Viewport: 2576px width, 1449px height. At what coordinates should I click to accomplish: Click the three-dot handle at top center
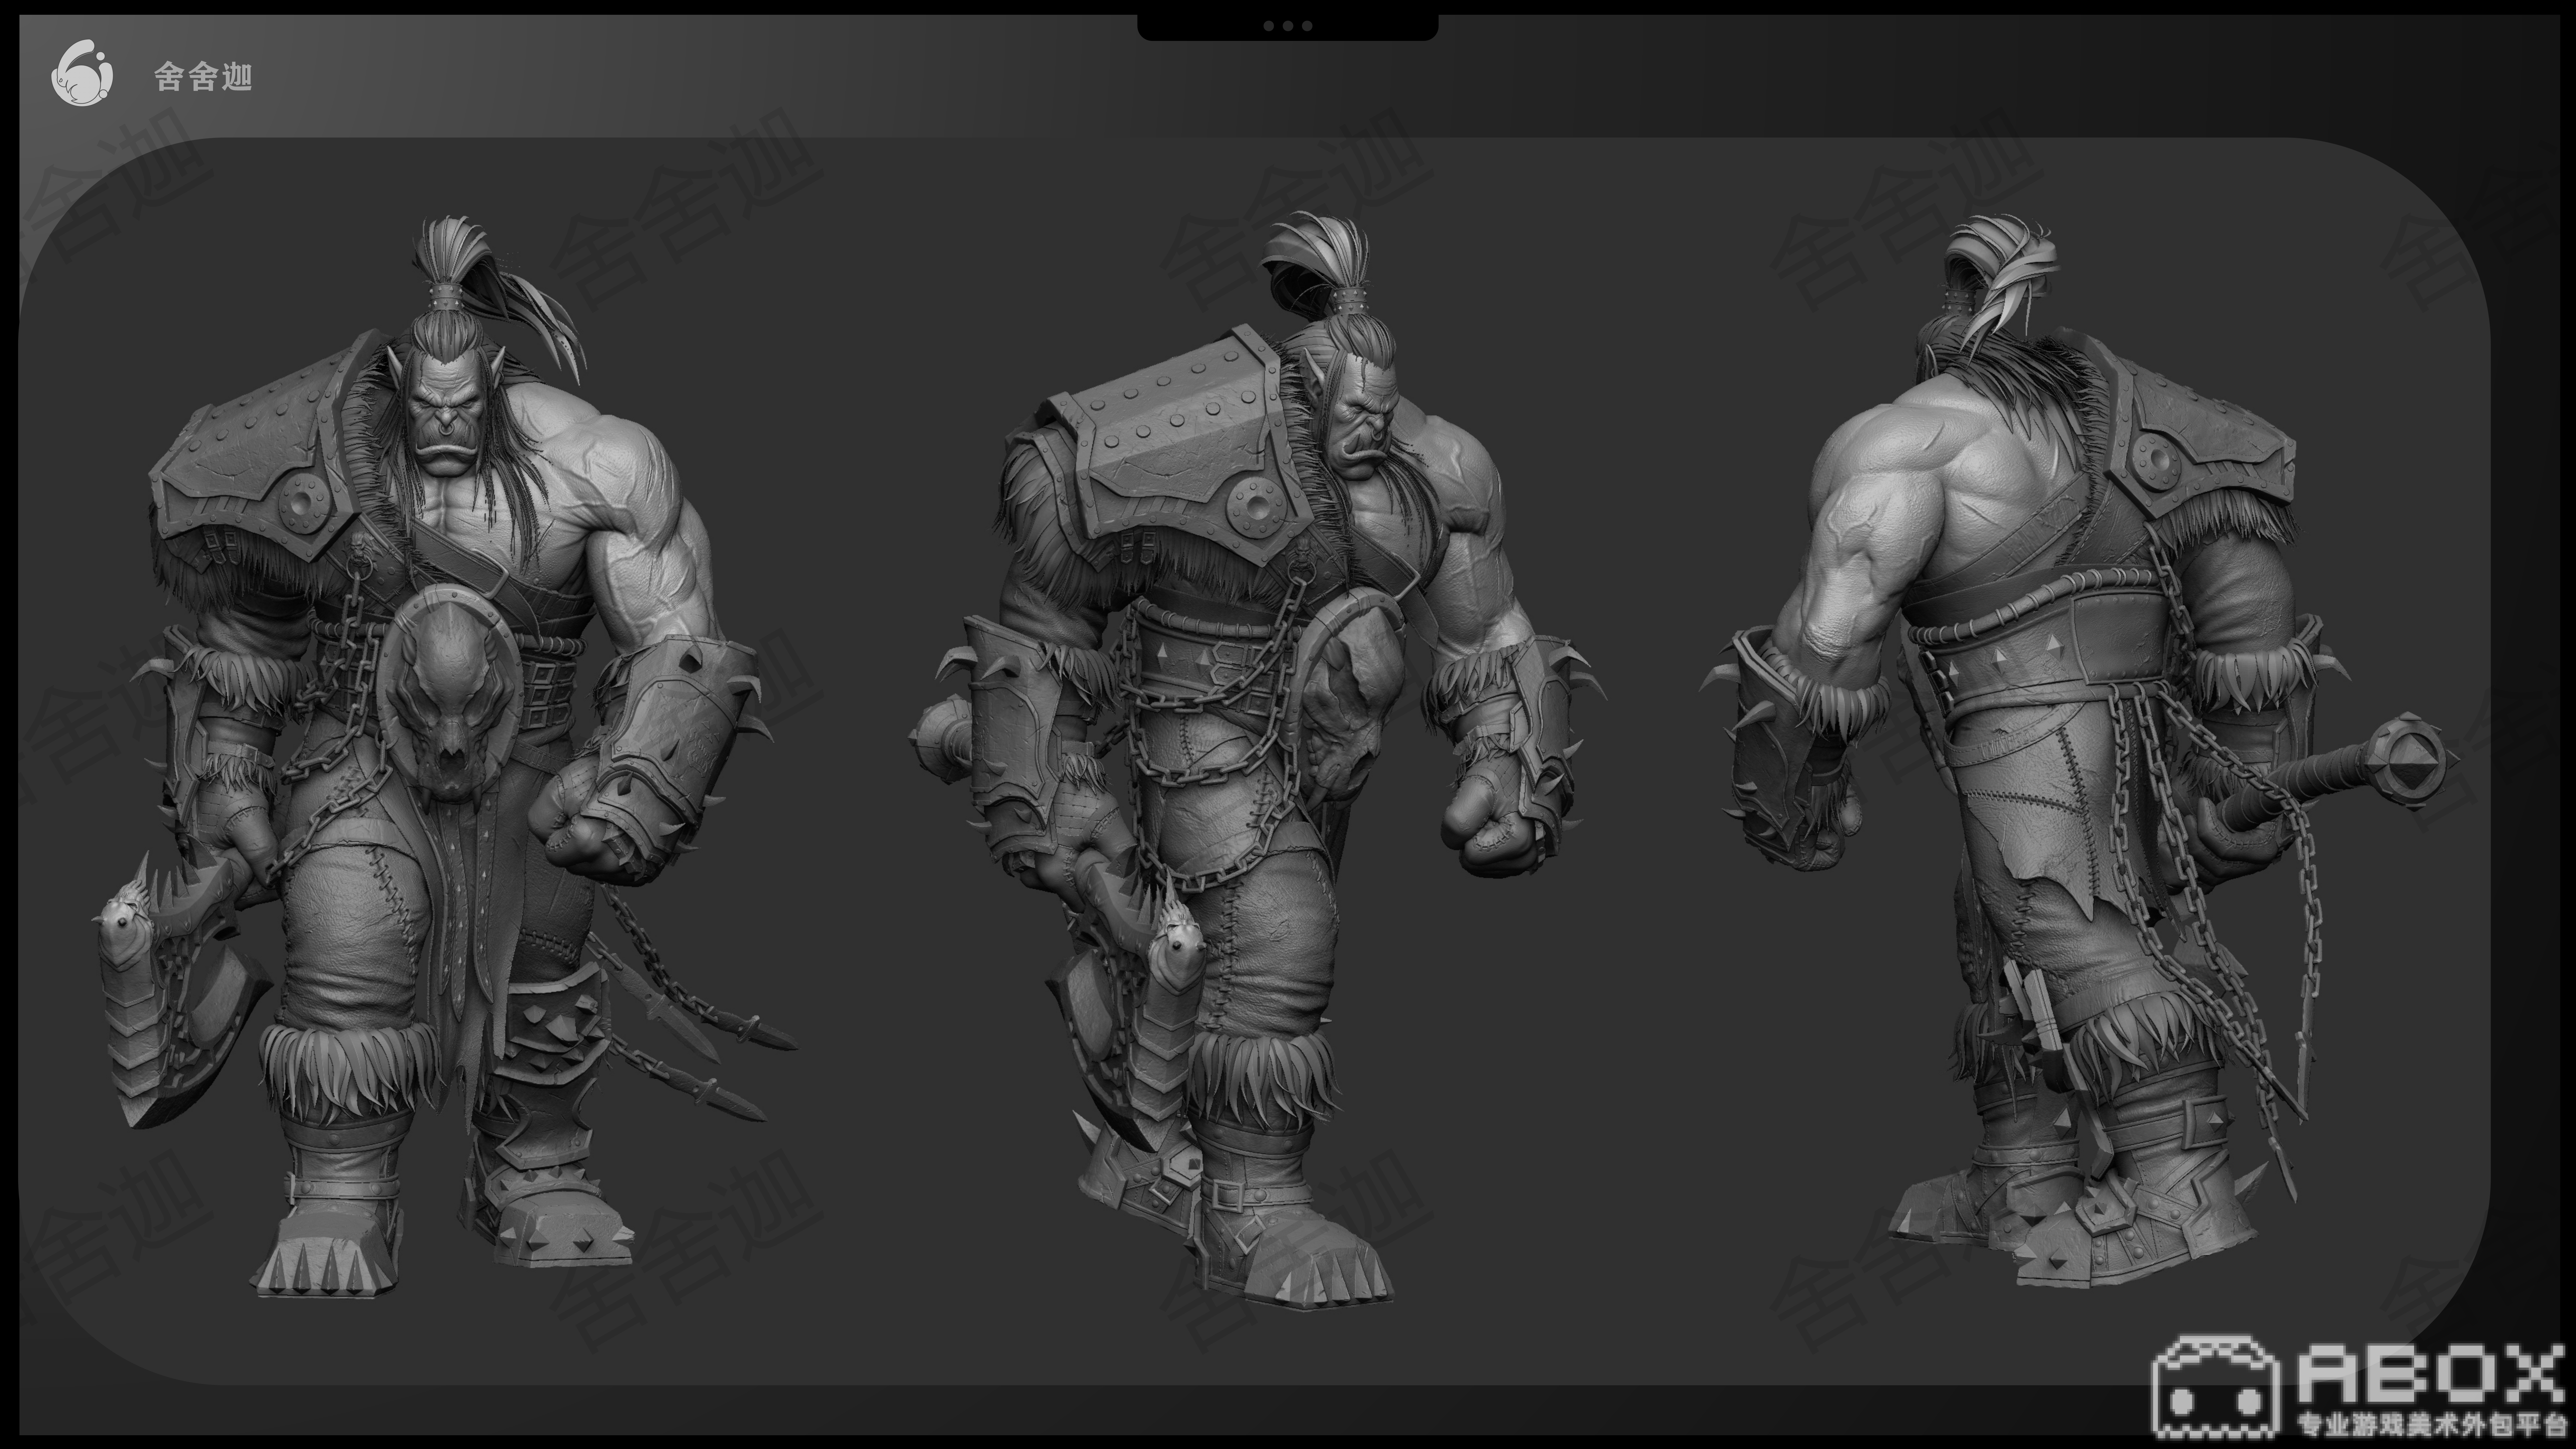click(x=1288, y=26)
